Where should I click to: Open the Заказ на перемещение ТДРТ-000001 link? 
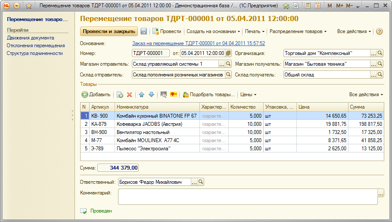[x=198, y=43]
